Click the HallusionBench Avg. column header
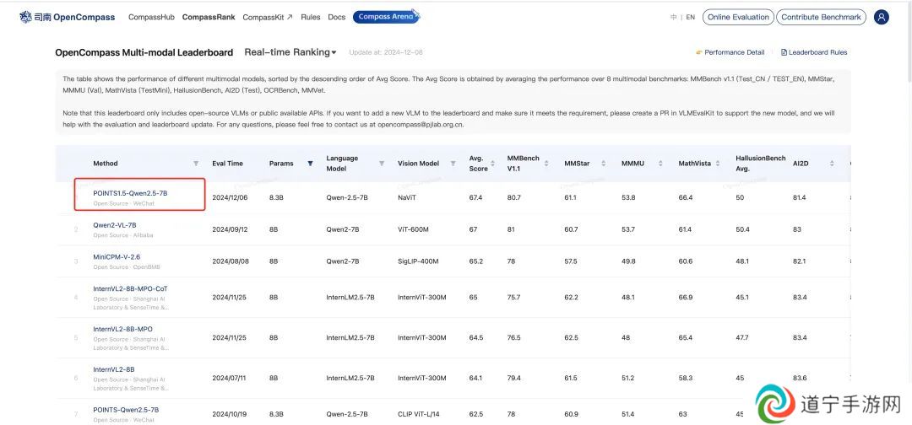 (x=761, y=164)
